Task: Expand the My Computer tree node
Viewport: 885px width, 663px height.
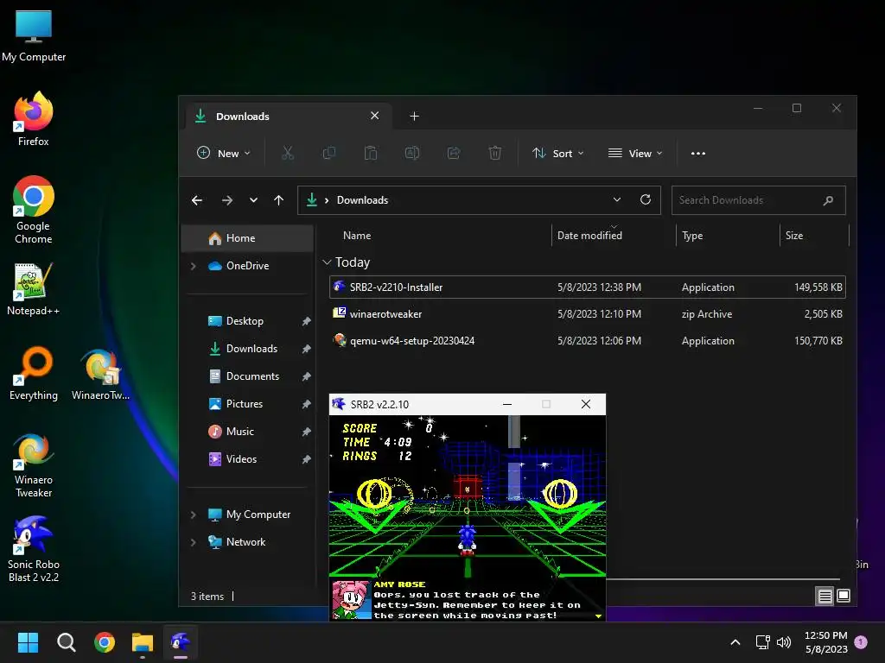Action: coord(194,515)
